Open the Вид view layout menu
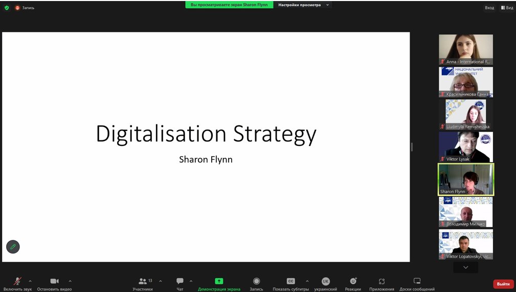The height and width of the screenshot is (292, 516). 507,8
